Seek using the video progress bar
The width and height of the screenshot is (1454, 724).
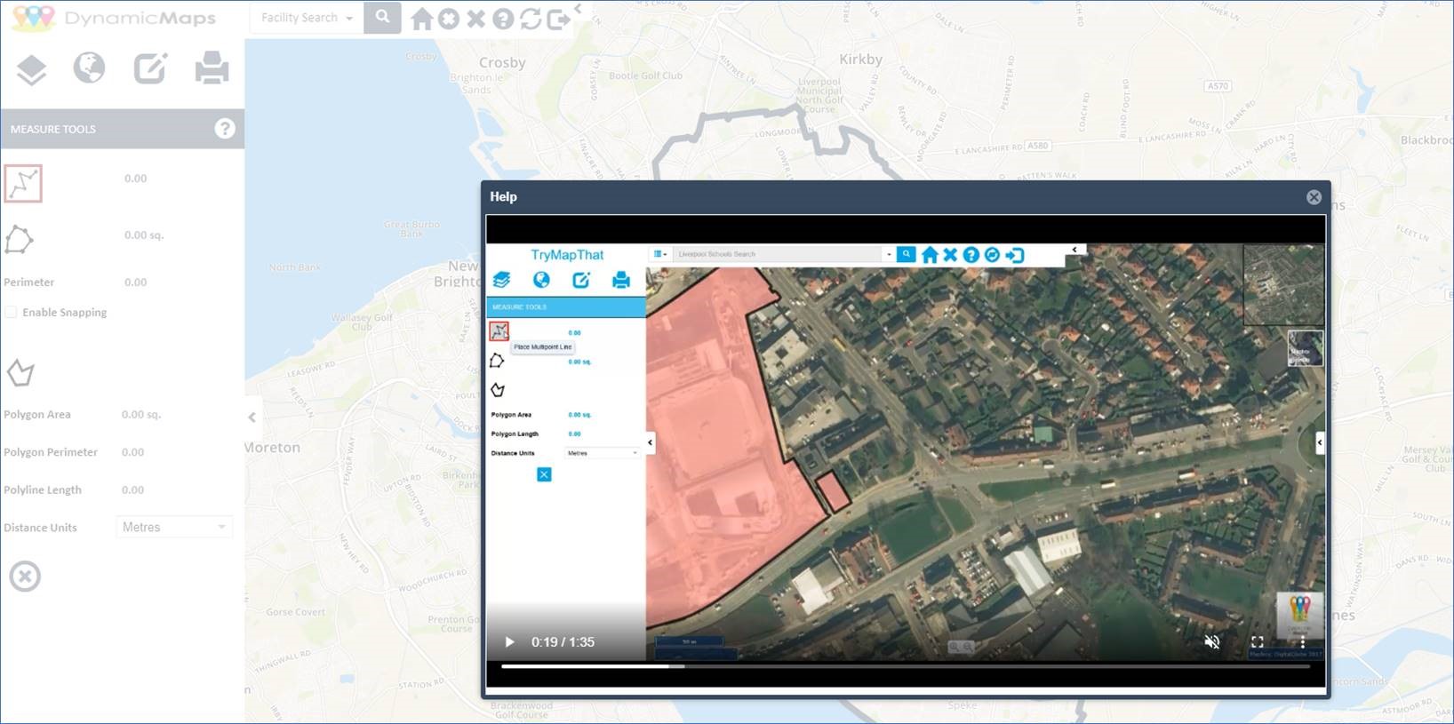pyautogui.click(x=905, y=665)
